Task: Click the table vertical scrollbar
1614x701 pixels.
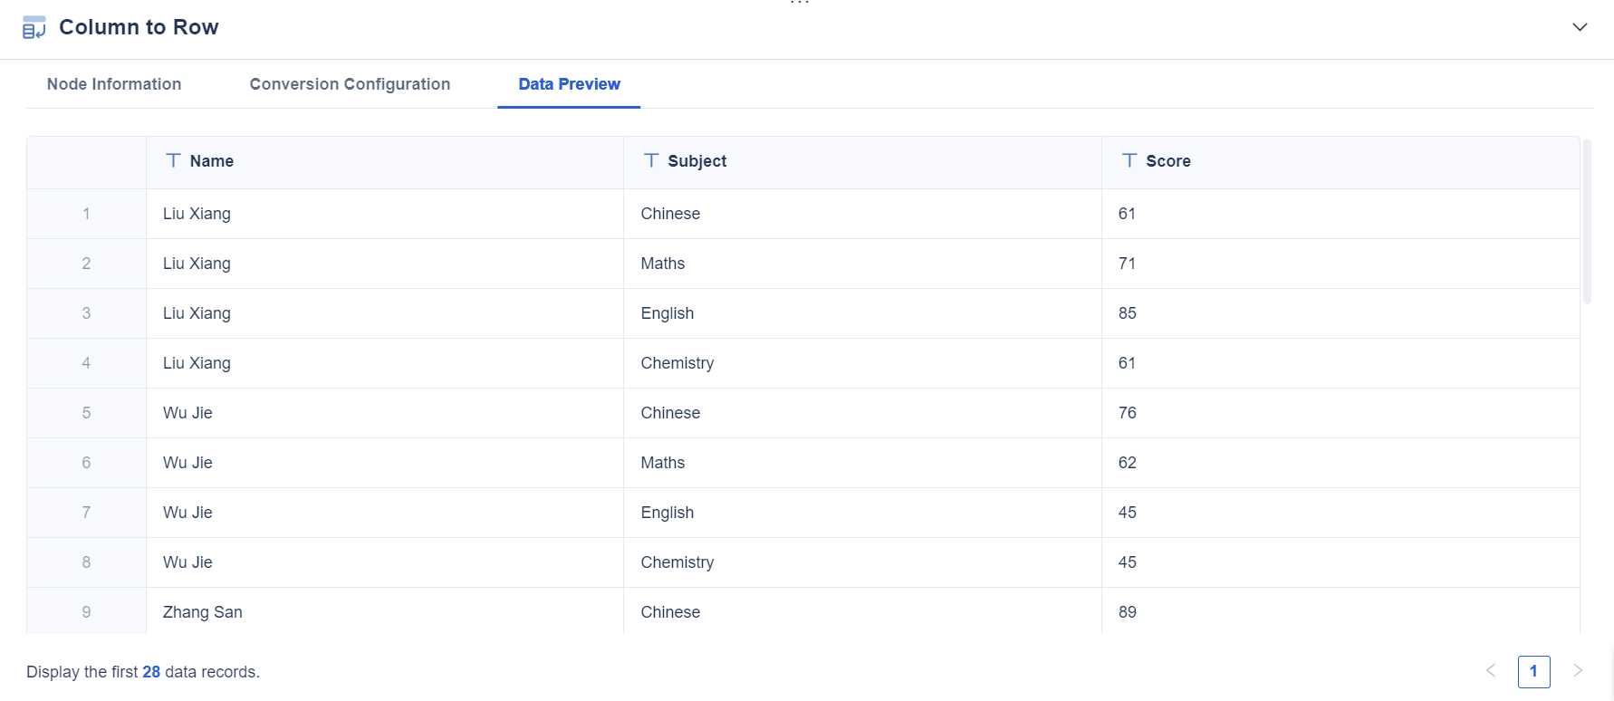Action: click(x=1587, y=221)
